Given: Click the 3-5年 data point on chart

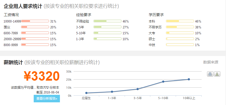Looking at the screenshot, I should tap(138, 89).
